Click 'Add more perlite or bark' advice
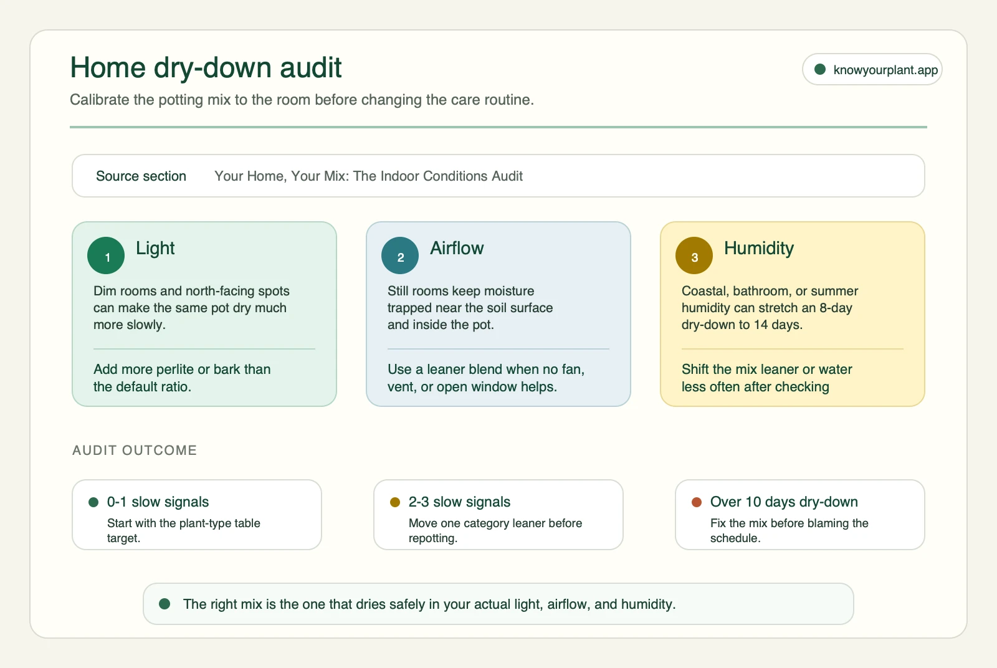Image resolution: width=997 pixels, height=668 pixels. point(182,378)
